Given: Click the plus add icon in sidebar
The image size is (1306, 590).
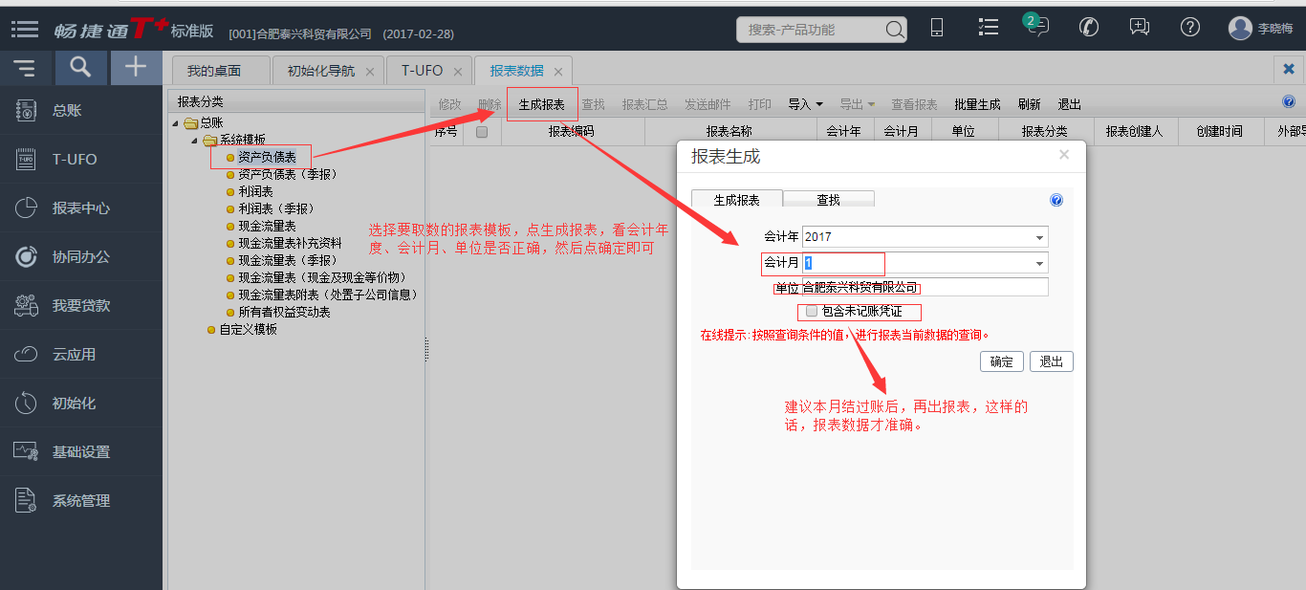Looking at the screenshot, I should pos(136,67).
